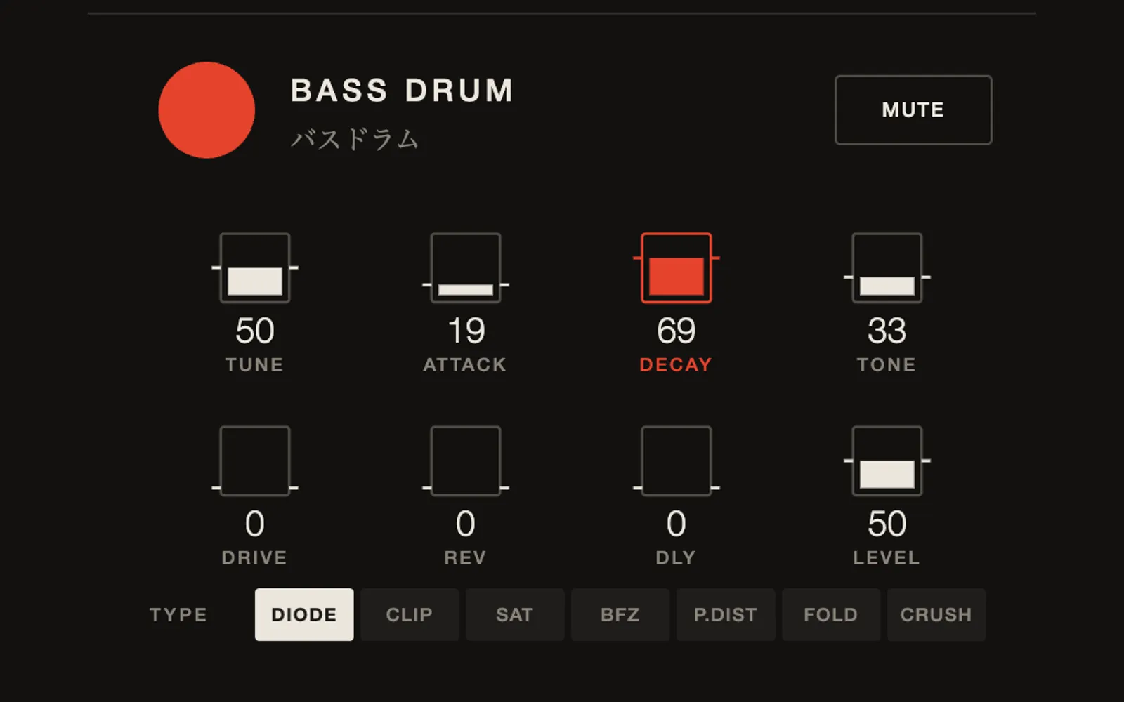This screenshot has height=702, width=1124.
Task: Select CLIP distortion type
Action: coord(410,615)
